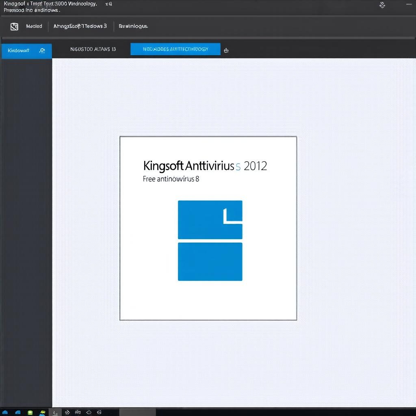This screenshot has height=416, width=416.
Task: Switch to the NIGUSTOD ALTANS I3 tab
Action: pos(93,49)
